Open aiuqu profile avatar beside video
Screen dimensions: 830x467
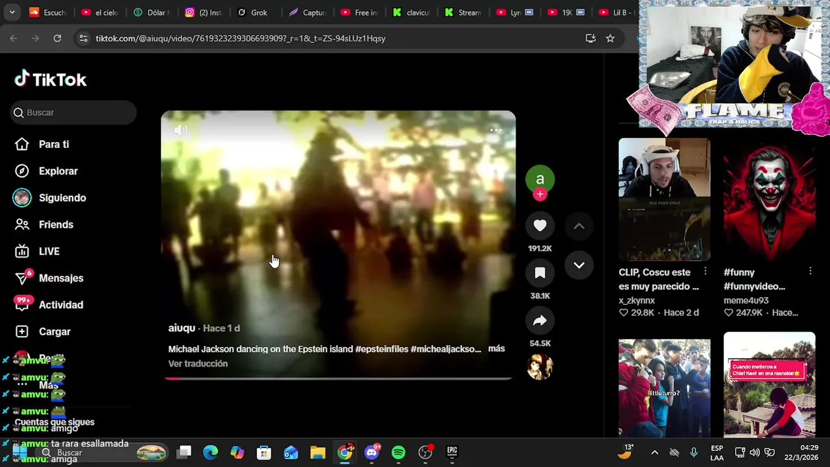point(540,180)
